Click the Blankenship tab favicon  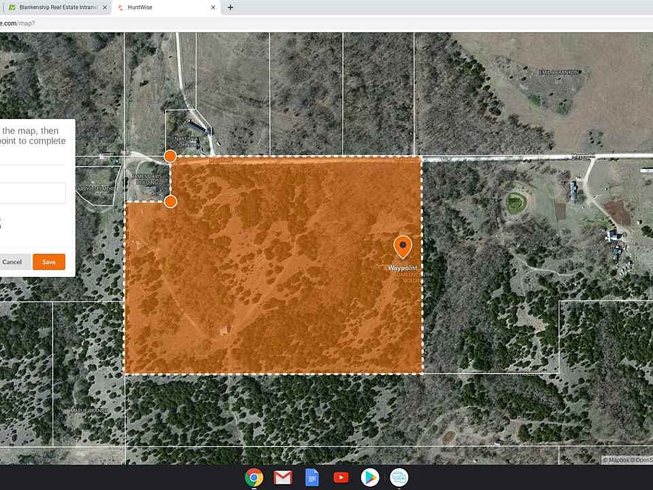tap(12, 7)
